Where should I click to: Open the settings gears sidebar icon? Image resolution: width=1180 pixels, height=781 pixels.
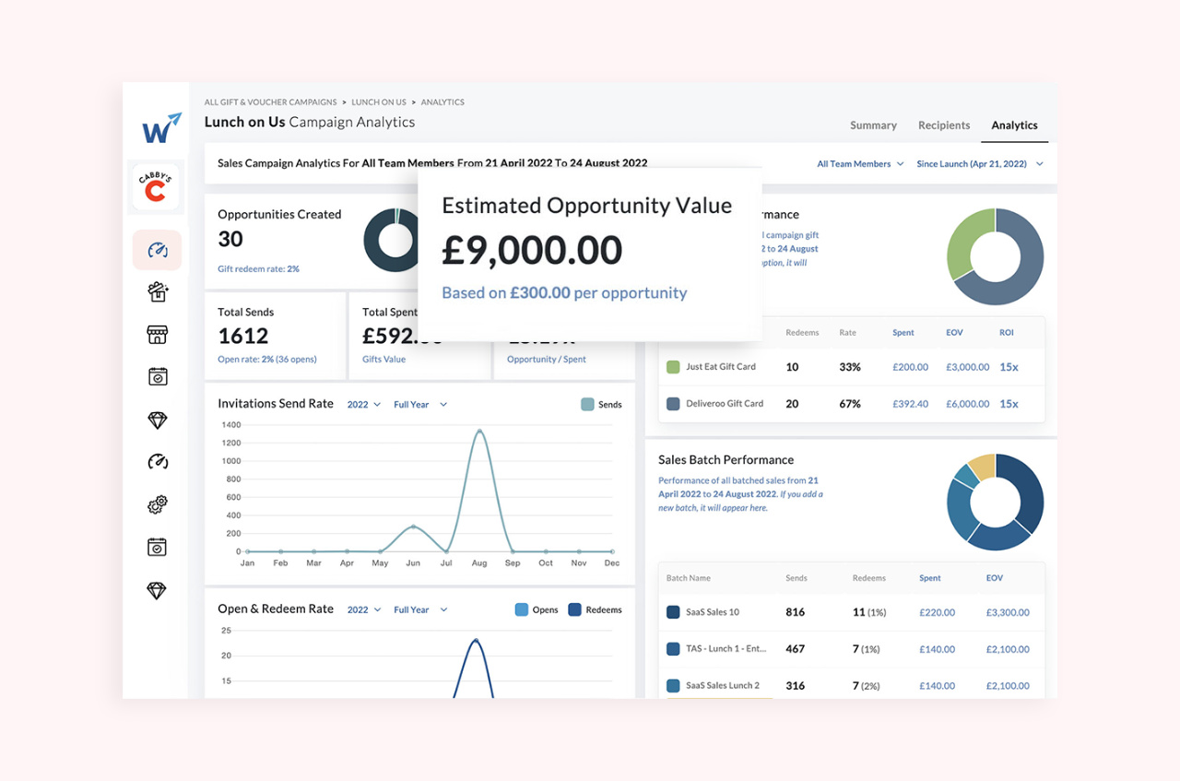tap(158, 504)
